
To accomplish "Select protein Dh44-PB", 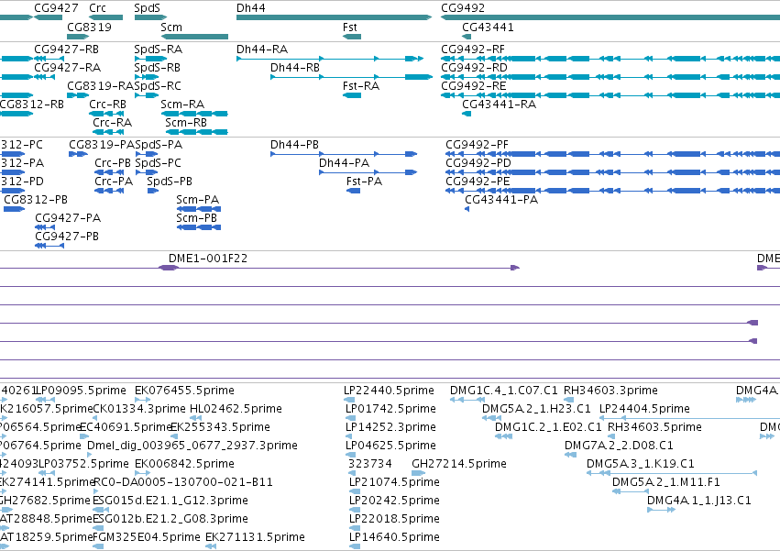I will [344, 154].
